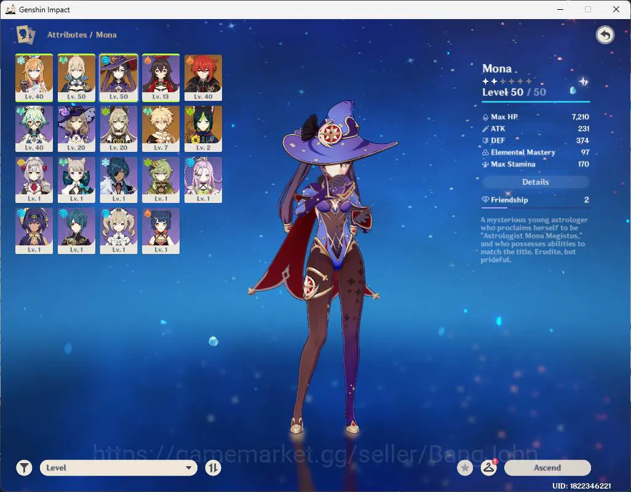Minimize the Genshin Impact window
The height and width of the screenshot is (492, 631).
[560, 9]
